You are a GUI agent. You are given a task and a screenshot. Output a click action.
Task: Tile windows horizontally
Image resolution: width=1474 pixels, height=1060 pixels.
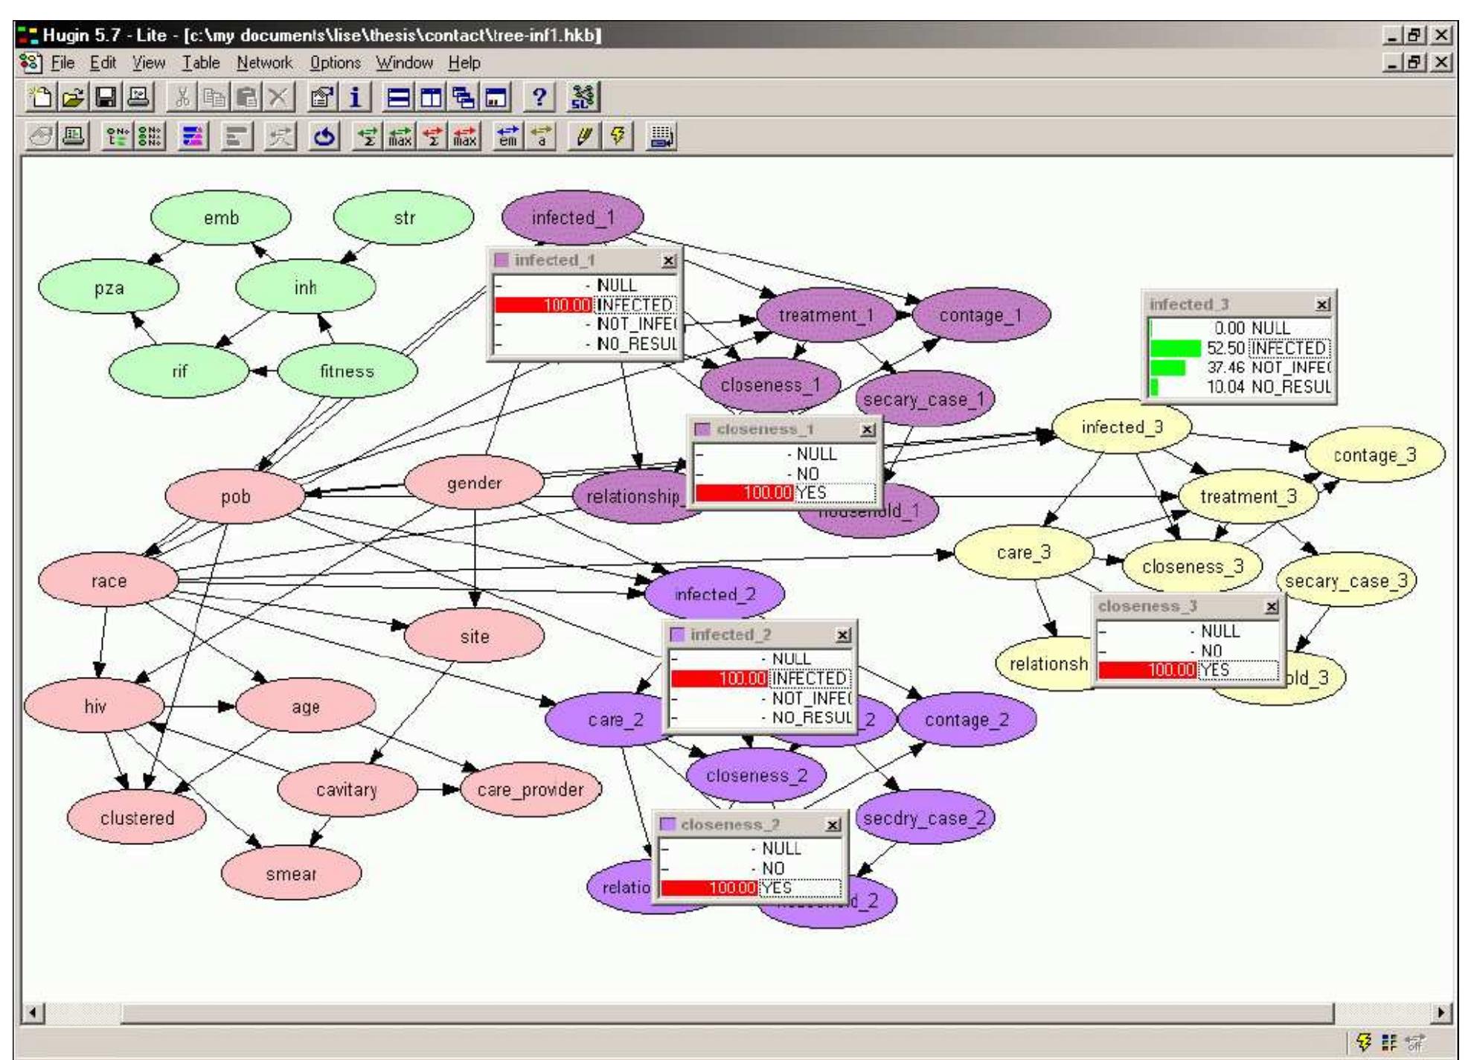tap(400, 97)
